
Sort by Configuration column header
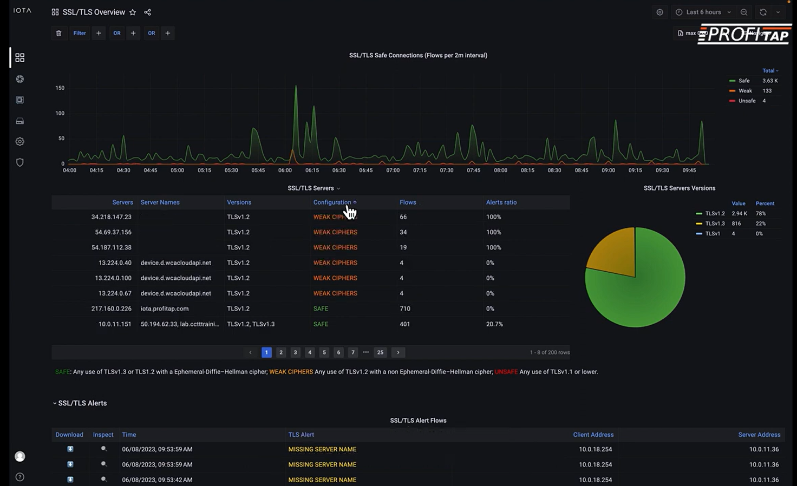(x=332, y=202)
